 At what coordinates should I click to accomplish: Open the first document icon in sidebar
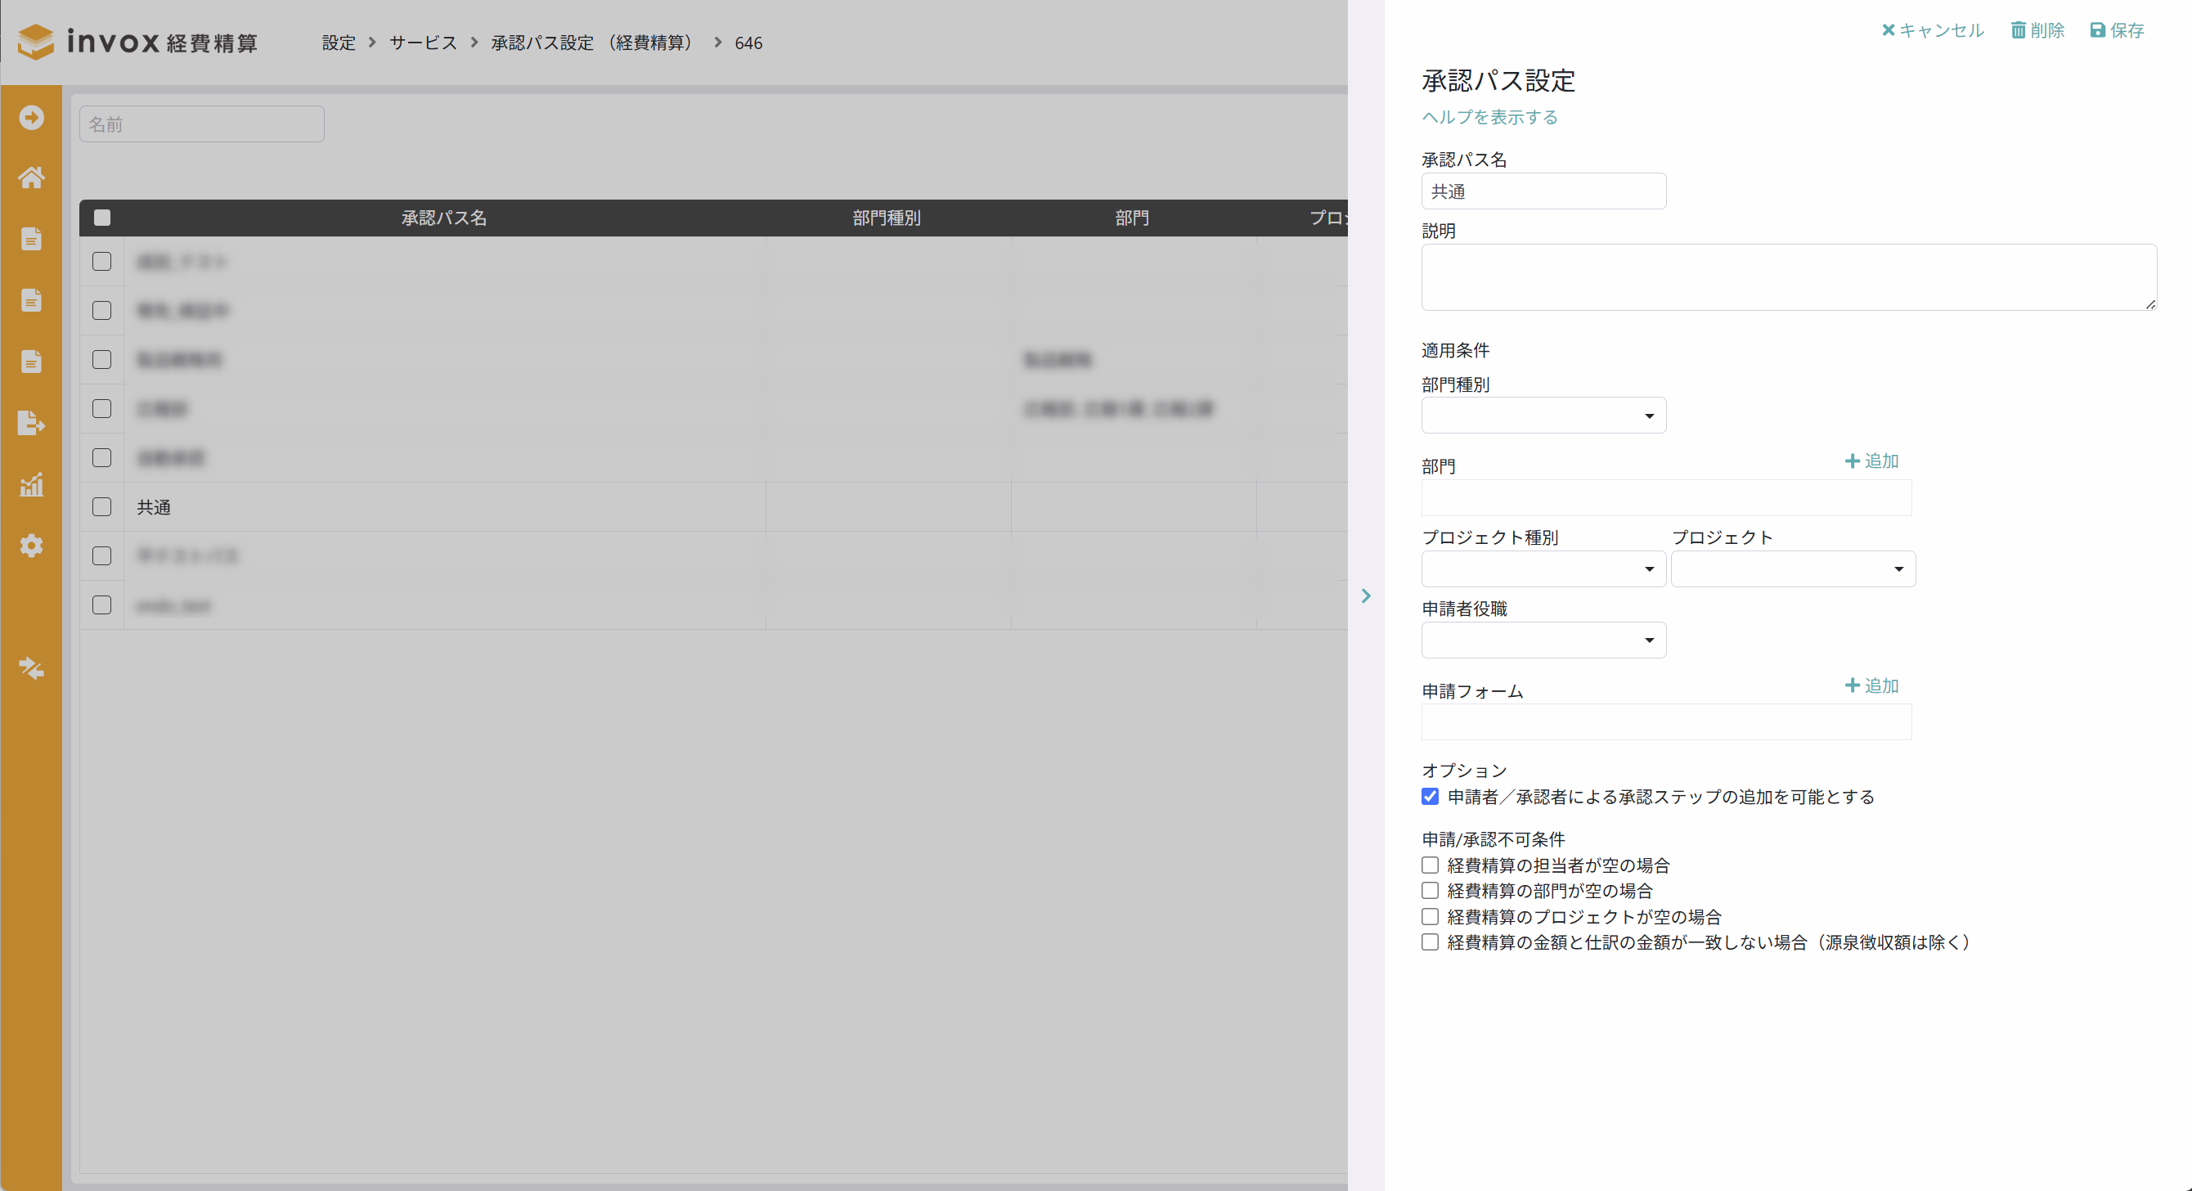tap(31, 239)
